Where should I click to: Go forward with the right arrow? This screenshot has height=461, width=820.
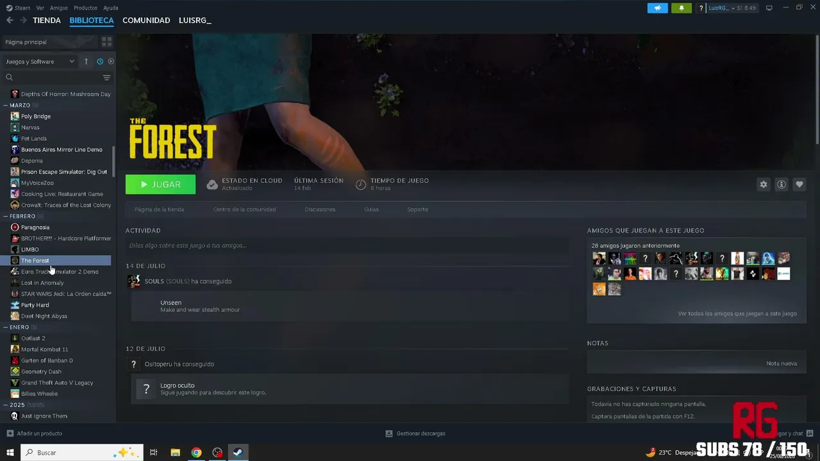point(23,20)
